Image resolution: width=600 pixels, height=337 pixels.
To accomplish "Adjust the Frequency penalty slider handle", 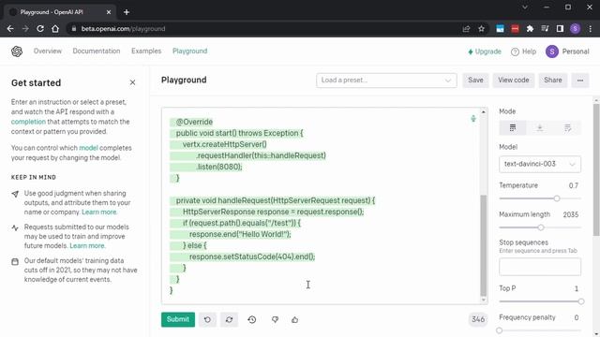I will tap(500, 330).
